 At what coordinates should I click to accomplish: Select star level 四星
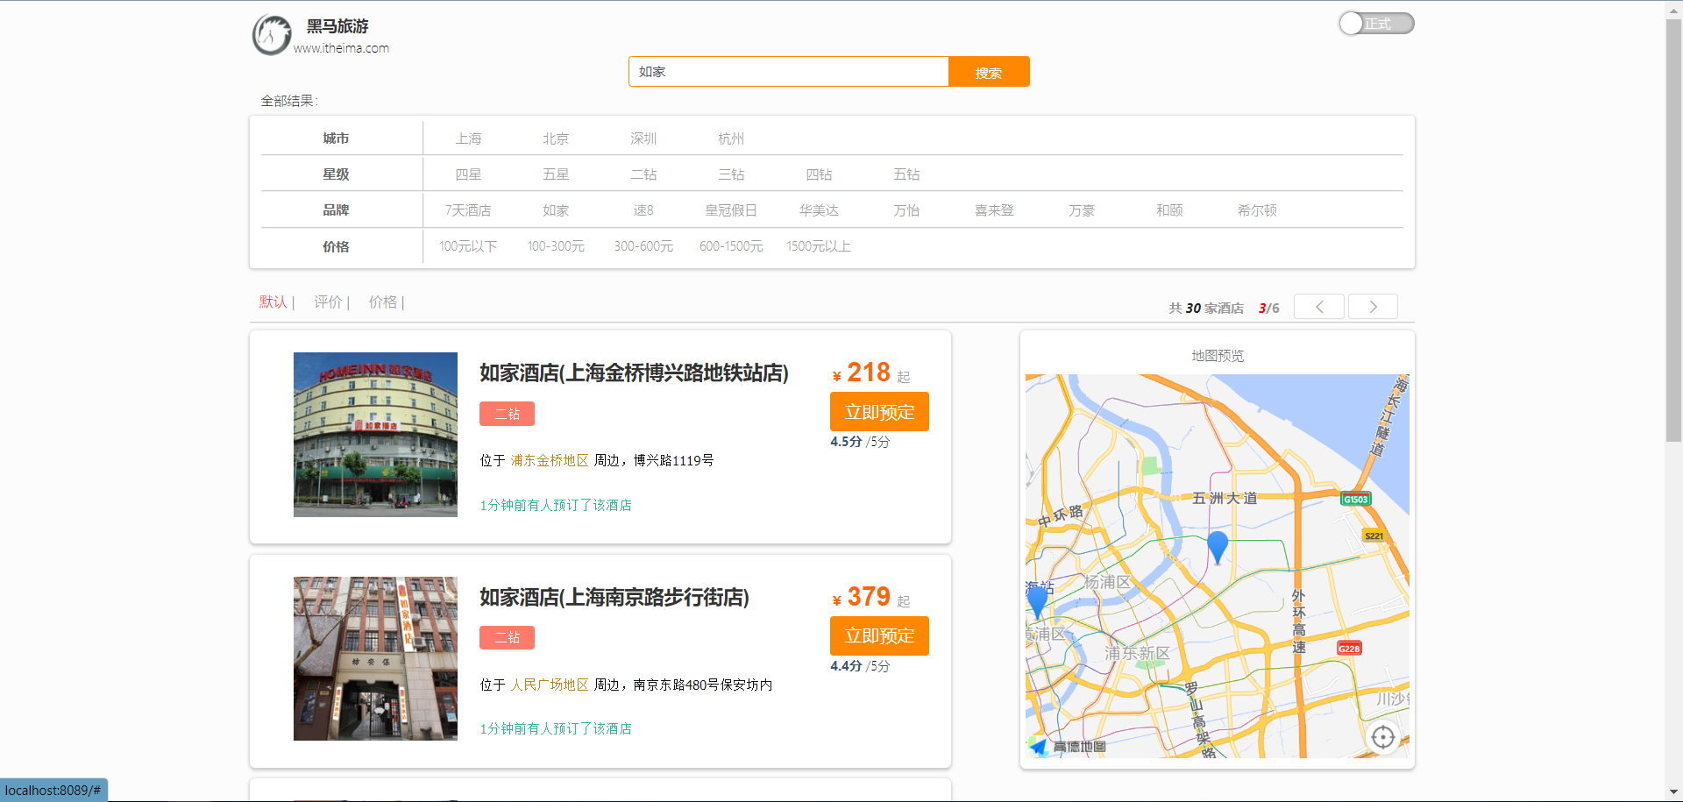pos(468,174)
